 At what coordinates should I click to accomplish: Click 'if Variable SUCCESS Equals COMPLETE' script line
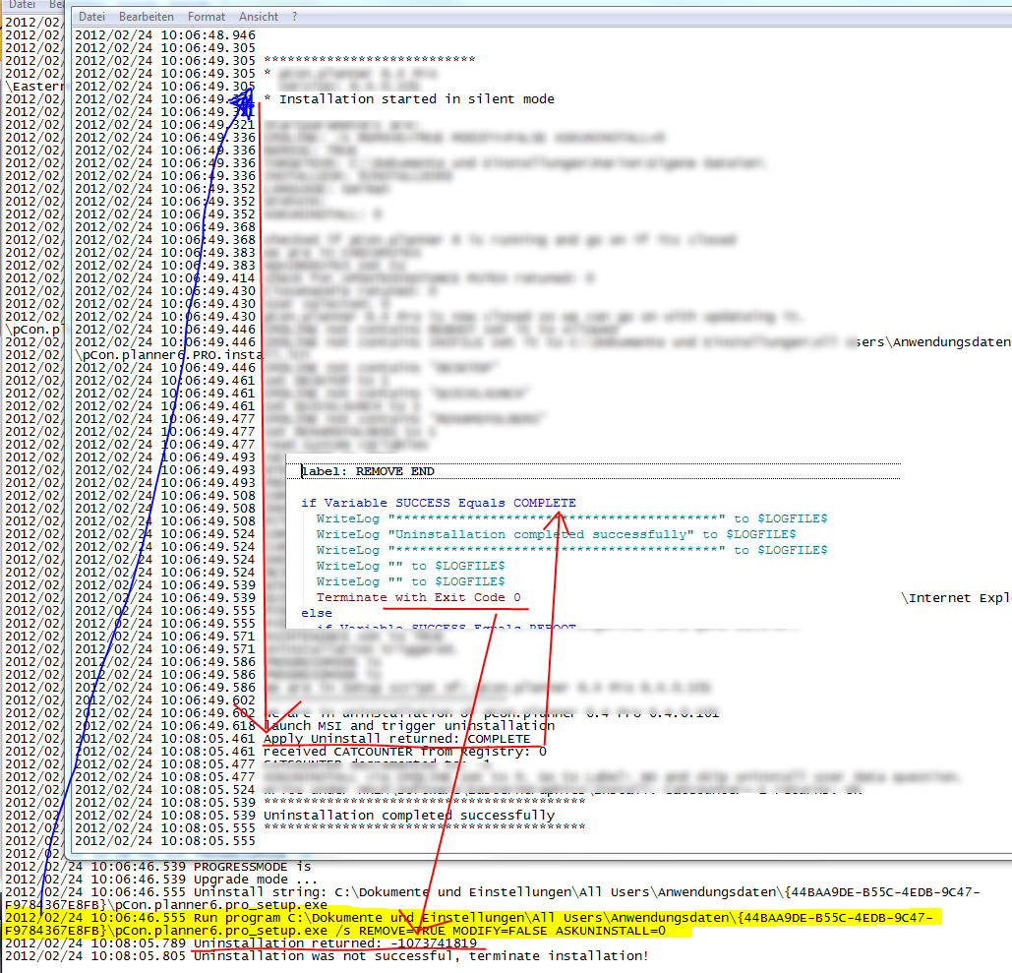[x=439, y=503]
